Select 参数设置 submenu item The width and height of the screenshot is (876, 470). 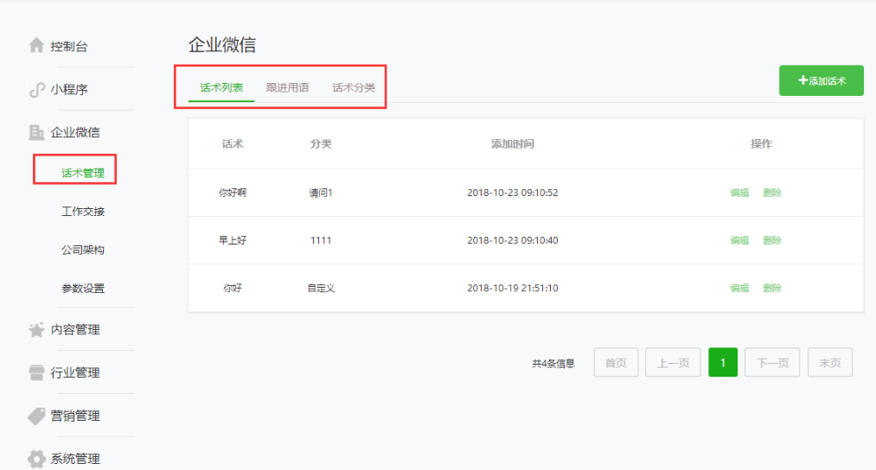83,289
